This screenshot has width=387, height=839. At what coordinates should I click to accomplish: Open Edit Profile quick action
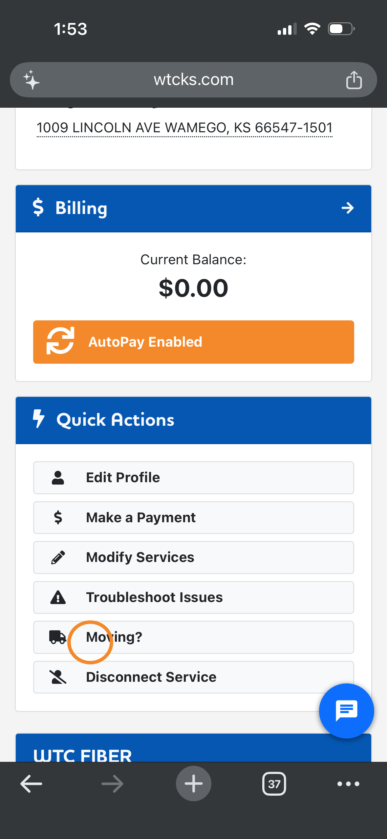point(193,478)
